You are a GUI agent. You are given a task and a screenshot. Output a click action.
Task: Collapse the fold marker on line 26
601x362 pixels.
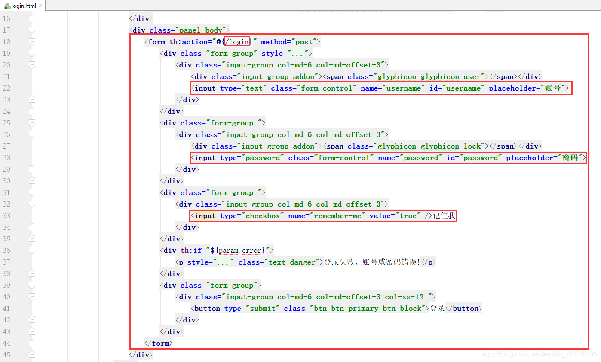pos(32,134)
